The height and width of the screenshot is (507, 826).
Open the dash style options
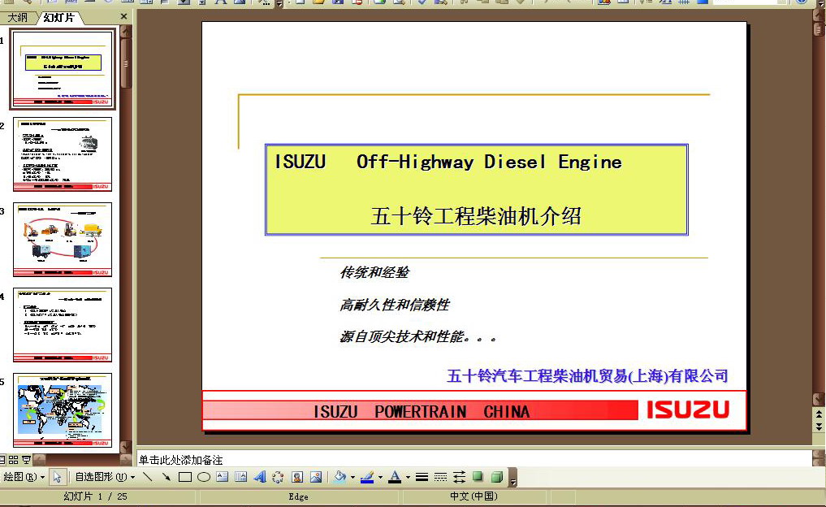[x=440, y=477]
